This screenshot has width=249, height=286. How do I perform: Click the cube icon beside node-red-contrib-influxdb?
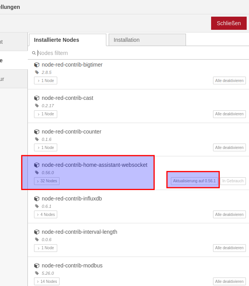coord(37,199)
